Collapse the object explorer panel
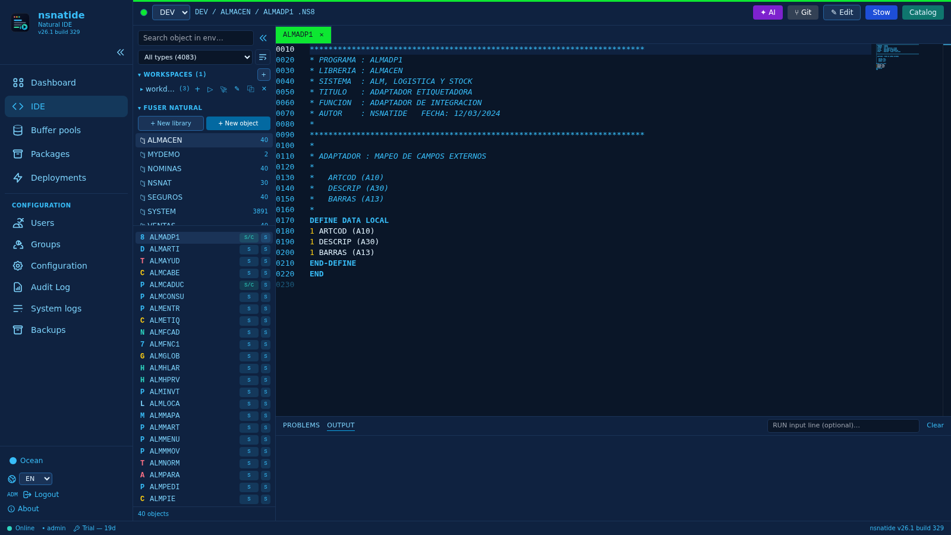The height and width of the screenshot is (535, 951). point(263,38)
